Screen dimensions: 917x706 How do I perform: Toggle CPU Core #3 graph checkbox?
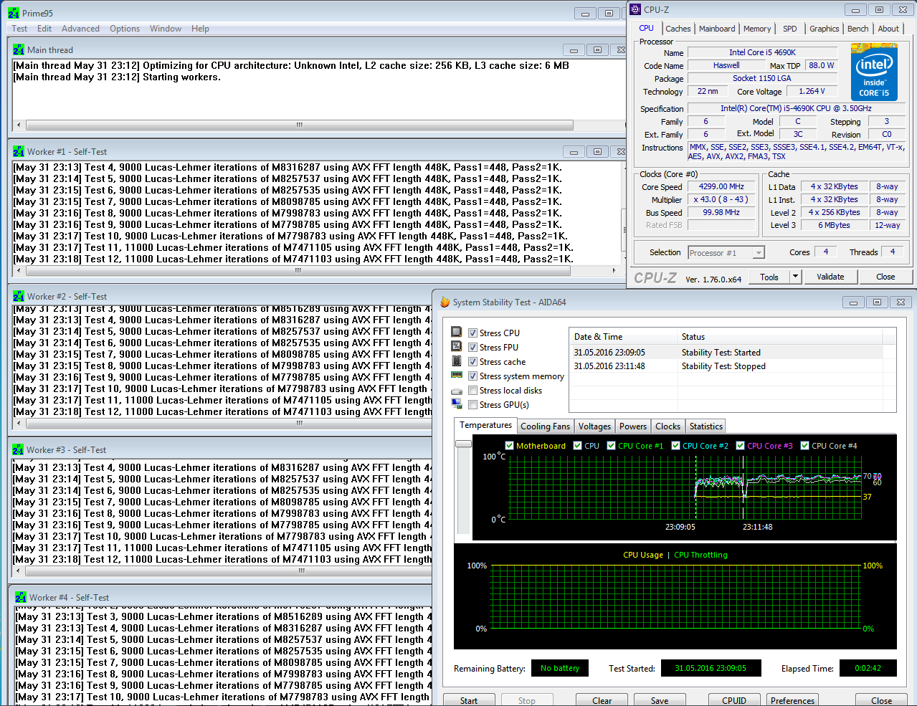(x=740, y=445)
